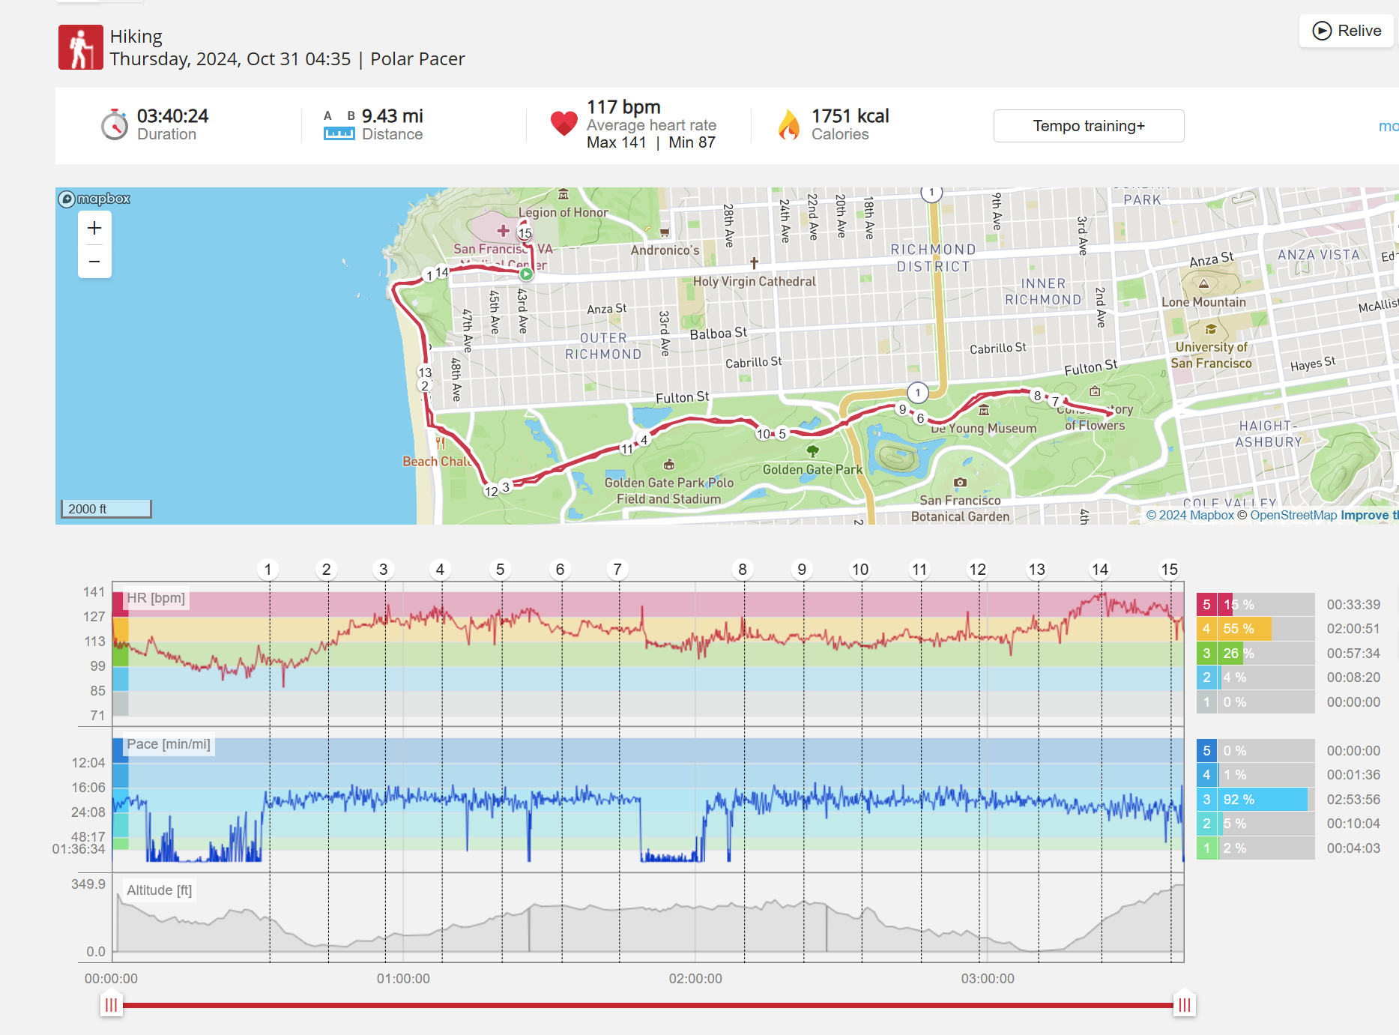Image resolution: width=1399 pixels, height=1035 pixels.
Task: Open the OpenStreetMap attribution link
Action: [x=1293, y=515]
